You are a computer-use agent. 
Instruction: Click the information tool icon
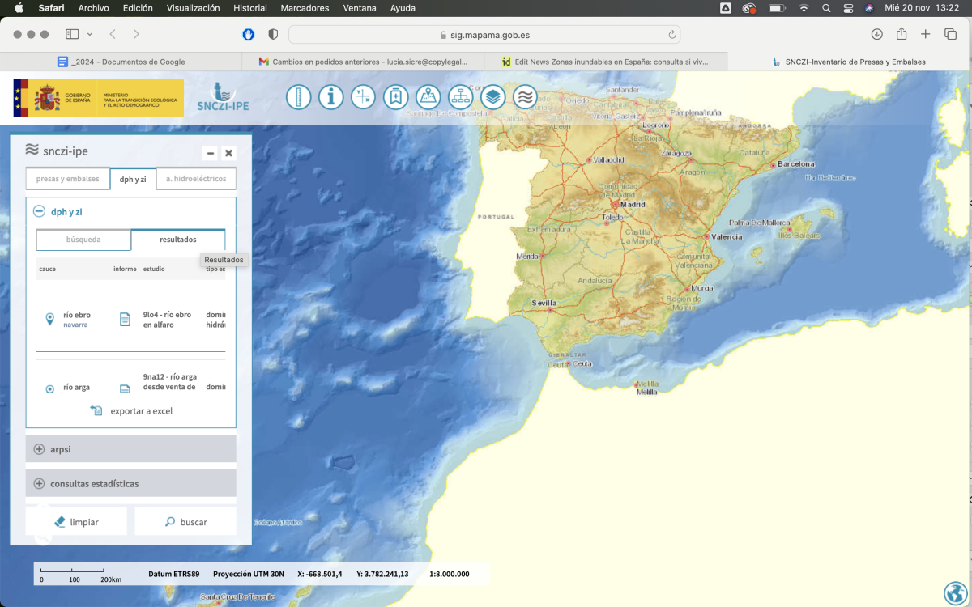coord(330,97)
